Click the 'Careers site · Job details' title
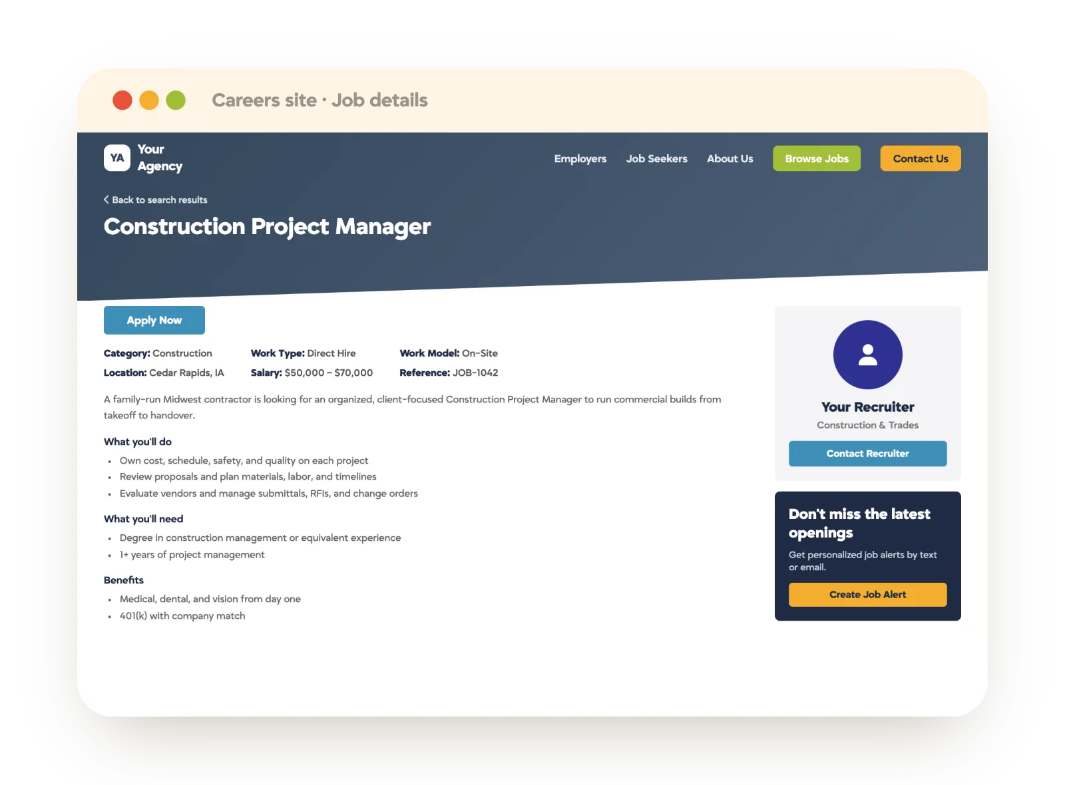The width and height of the screenshot is (1065, 785). [x=319, y=100]
